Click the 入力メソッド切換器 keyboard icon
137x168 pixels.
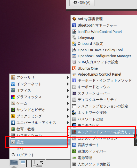point(74,164)
